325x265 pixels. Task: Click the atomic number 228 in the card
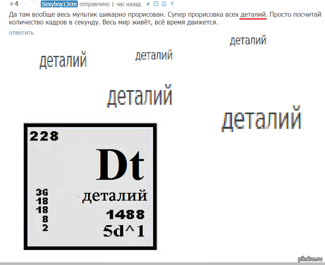pos(44,136)
